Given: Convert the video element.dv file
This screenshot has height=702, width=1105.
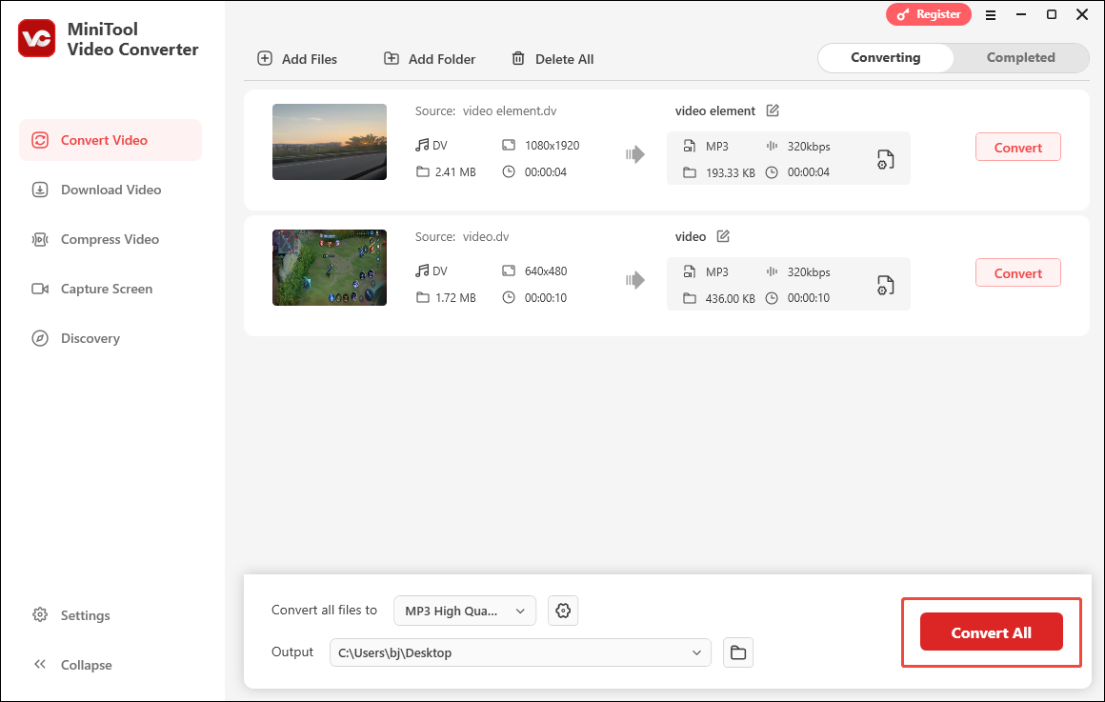Looking at the screenshot, I should coord(1017,148).
